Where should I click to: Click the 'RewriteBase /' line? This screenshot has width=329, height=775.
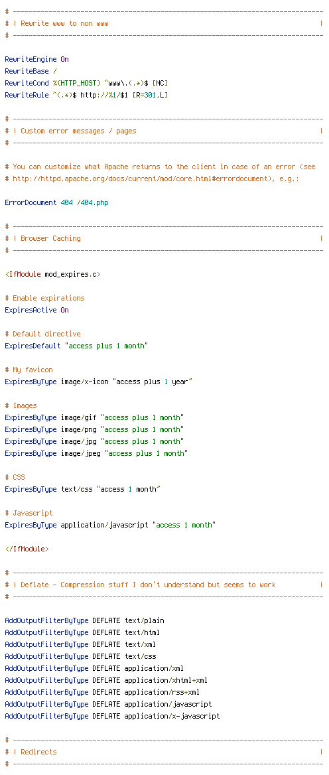click(31, 71)
